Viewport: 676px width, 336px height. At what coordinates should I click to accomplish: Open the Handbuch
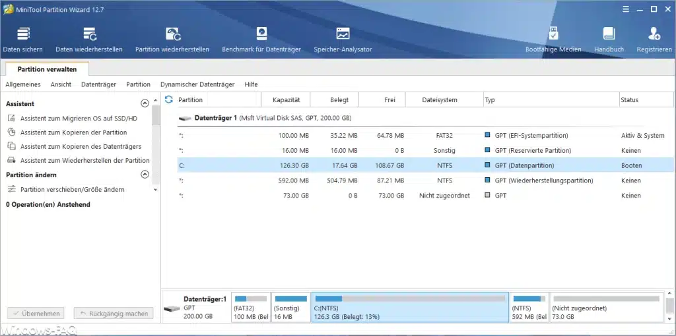609,40
